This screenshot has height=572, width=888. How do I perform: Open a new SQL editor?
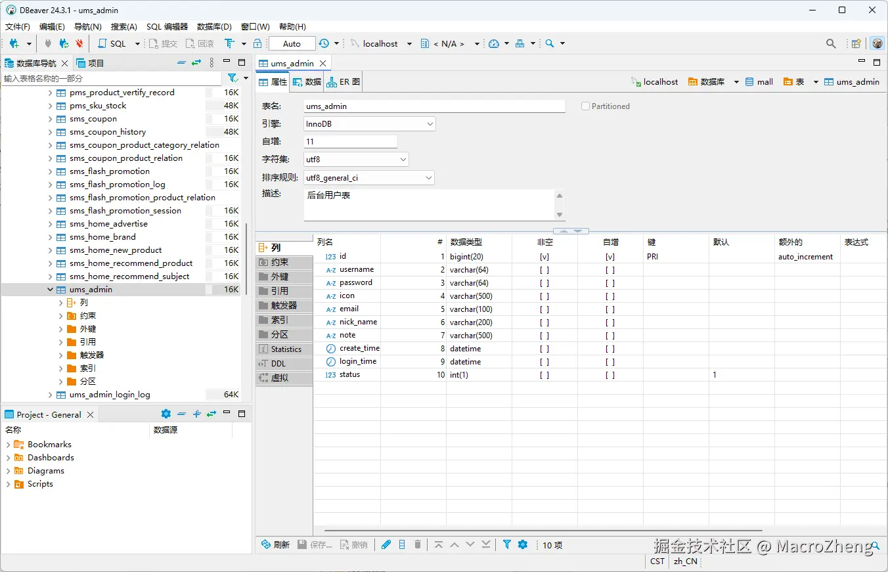pyautogui.click(x=112, y=43)
